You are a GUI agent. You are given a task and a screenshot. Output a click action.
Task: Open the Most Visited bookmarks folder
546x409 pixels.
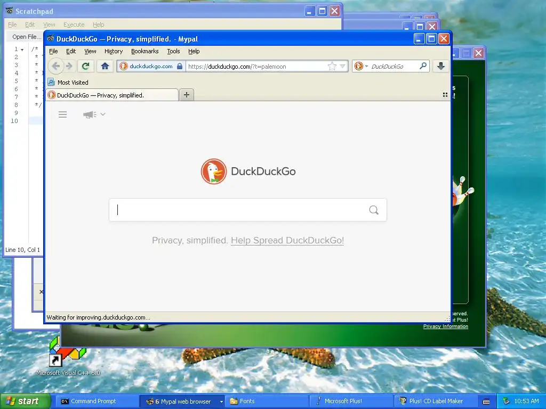coord(68,83)
